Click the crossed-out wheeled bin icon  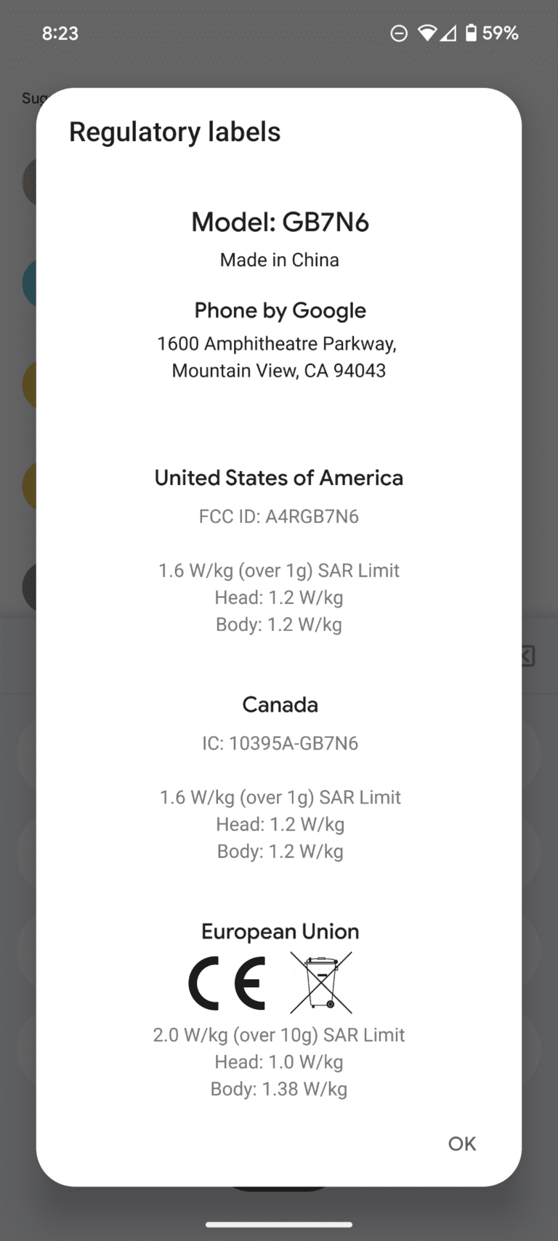pos(321,983)
